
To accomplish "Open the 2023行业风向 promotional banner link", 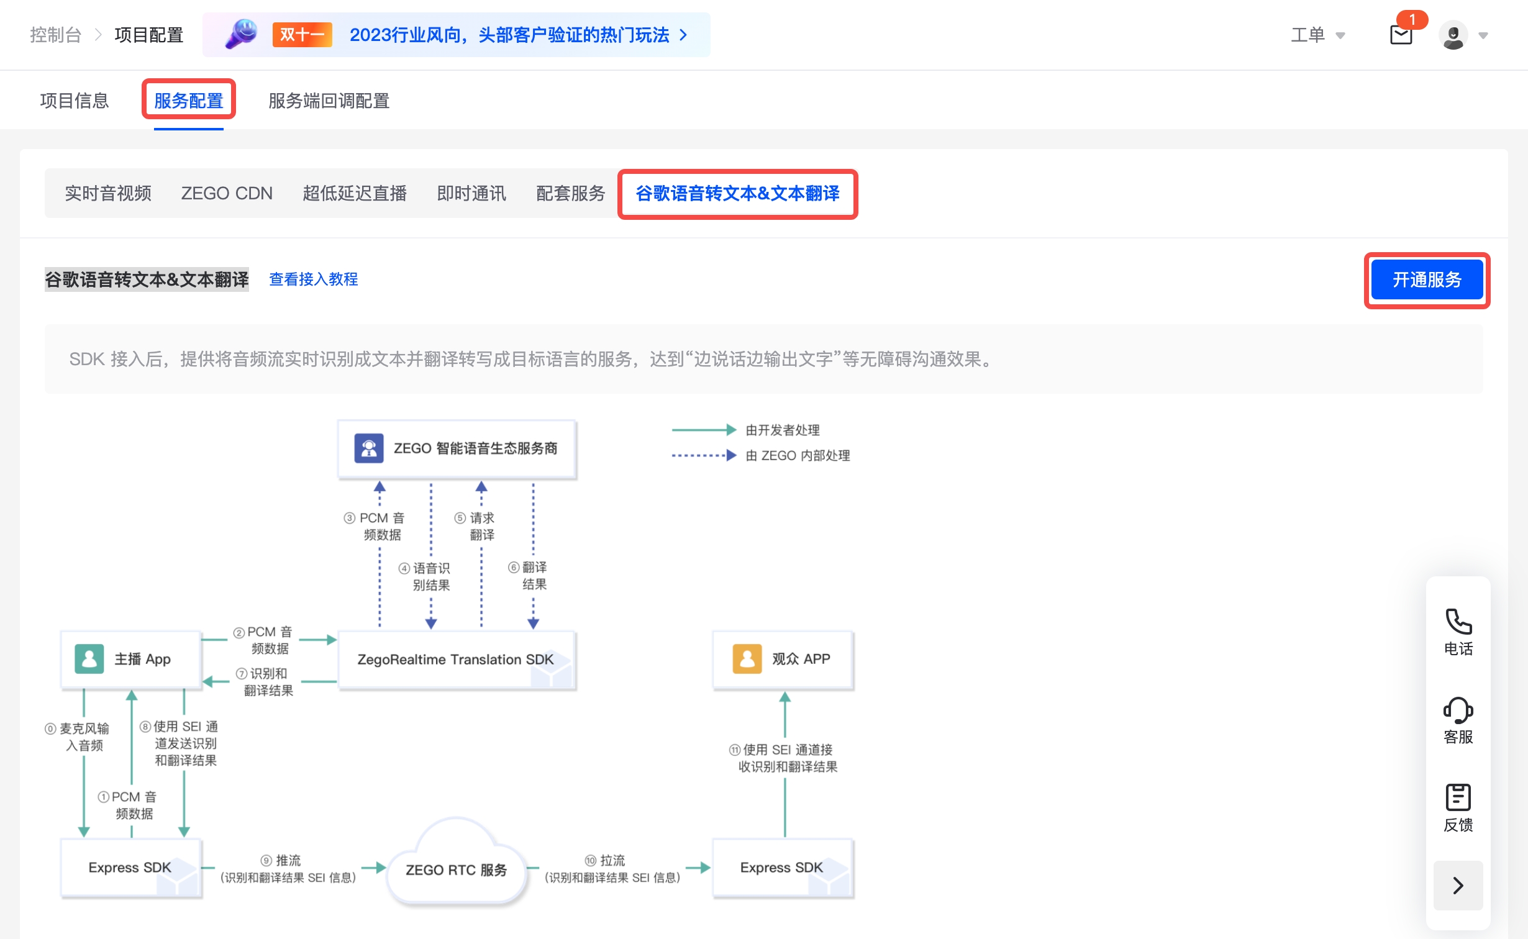I will pyautogui.click(x=518, y=35).
